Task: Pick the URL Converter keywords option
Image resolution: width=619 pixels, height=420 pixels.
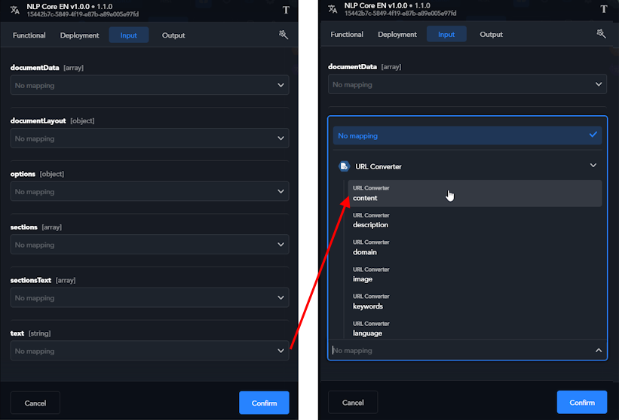Action: [475, 302]
